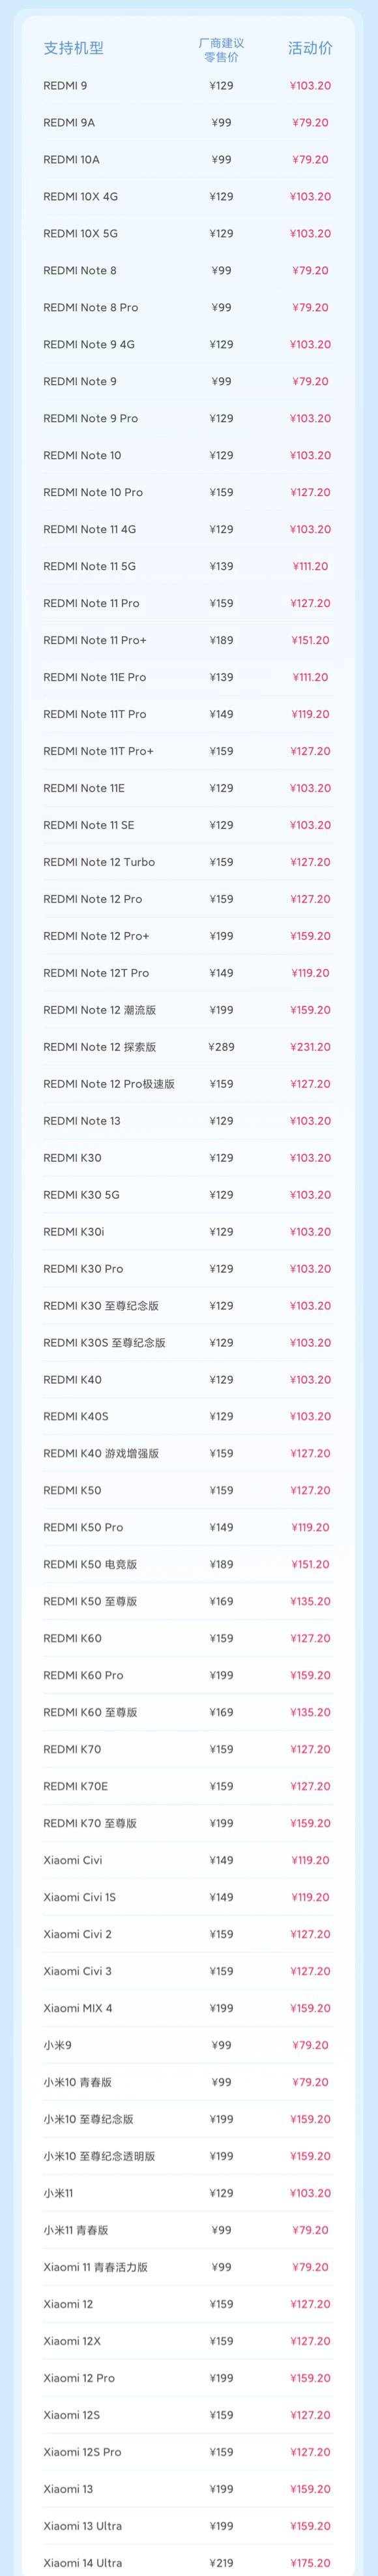Select the REDMI K60 Pro row
Image resolution: width=378 pixels, height=2576 pixels.
[188, 1675]
